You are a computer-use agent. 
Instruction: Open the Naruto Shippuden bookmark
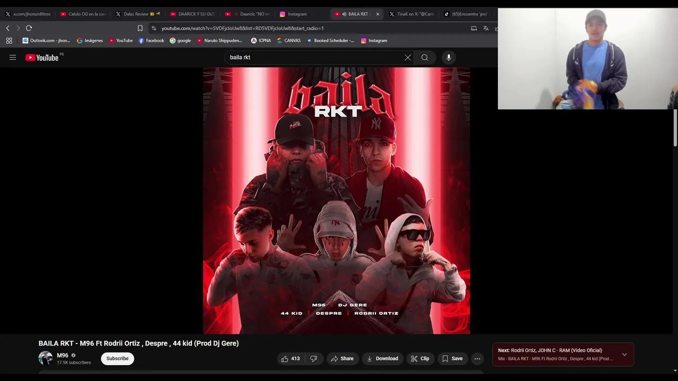click(x=219, y=40)
